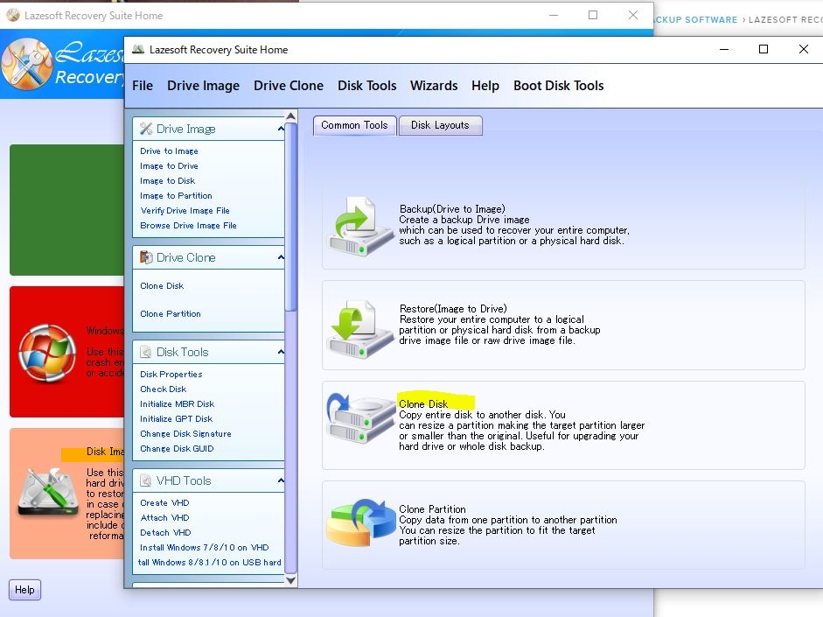Viewport: 823px width, 617px height.
Task: Open Disk Properties from sidebar
Action: pos(171,375)
